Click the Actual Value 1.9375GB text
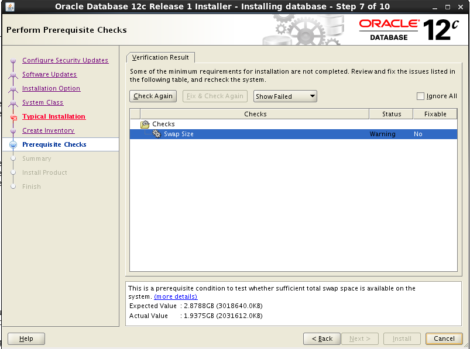The image size is (470, 349). [224, 316]
